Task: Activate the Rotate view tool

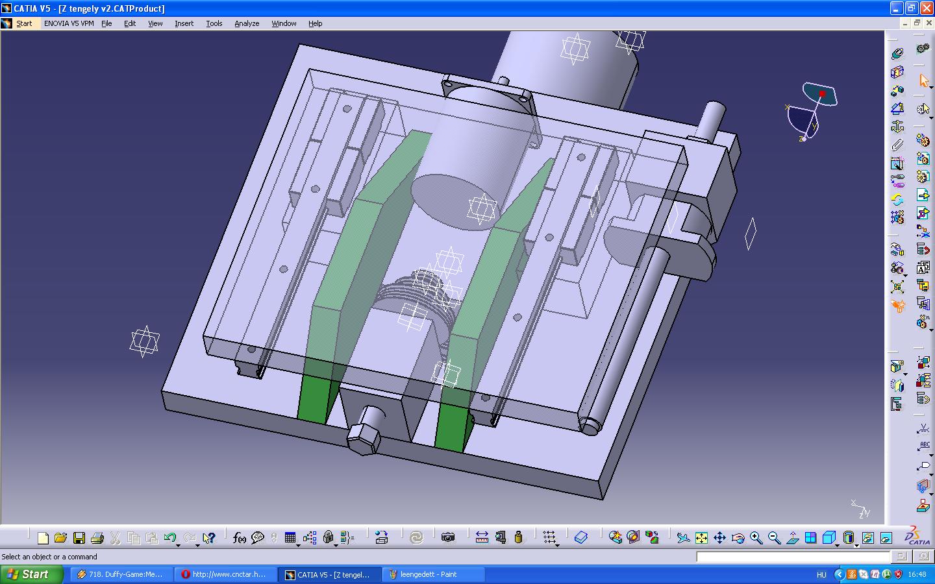Action: (738, 538)
